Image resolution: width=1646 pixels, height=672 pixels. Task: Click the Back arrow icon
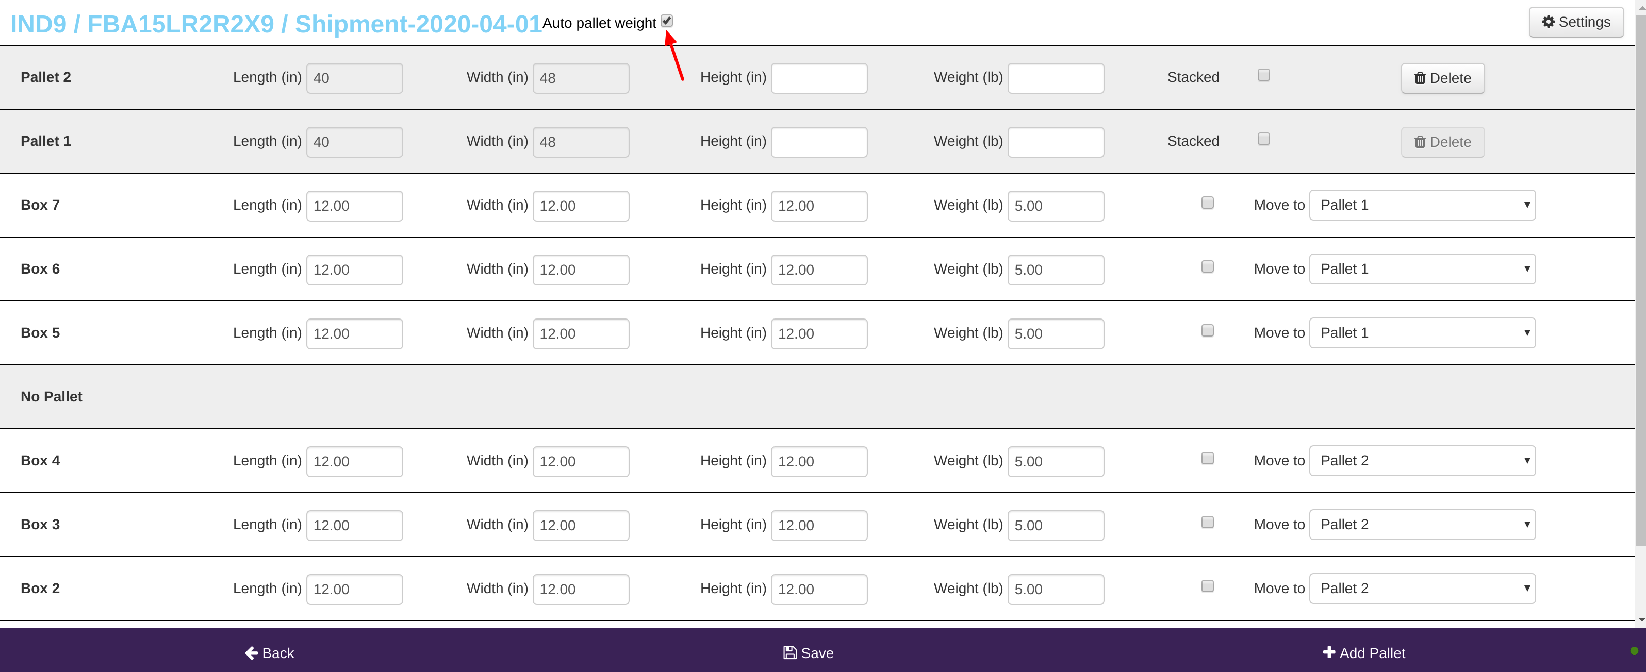251,653
